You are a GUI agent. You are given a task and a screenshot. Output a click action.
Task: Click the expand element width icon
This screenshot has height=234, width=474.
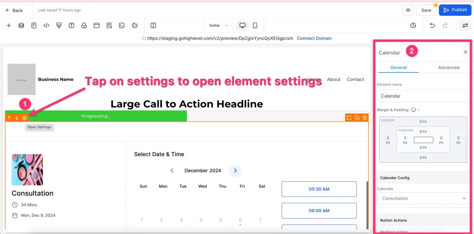pyautogui.click(x=349, y=118)
